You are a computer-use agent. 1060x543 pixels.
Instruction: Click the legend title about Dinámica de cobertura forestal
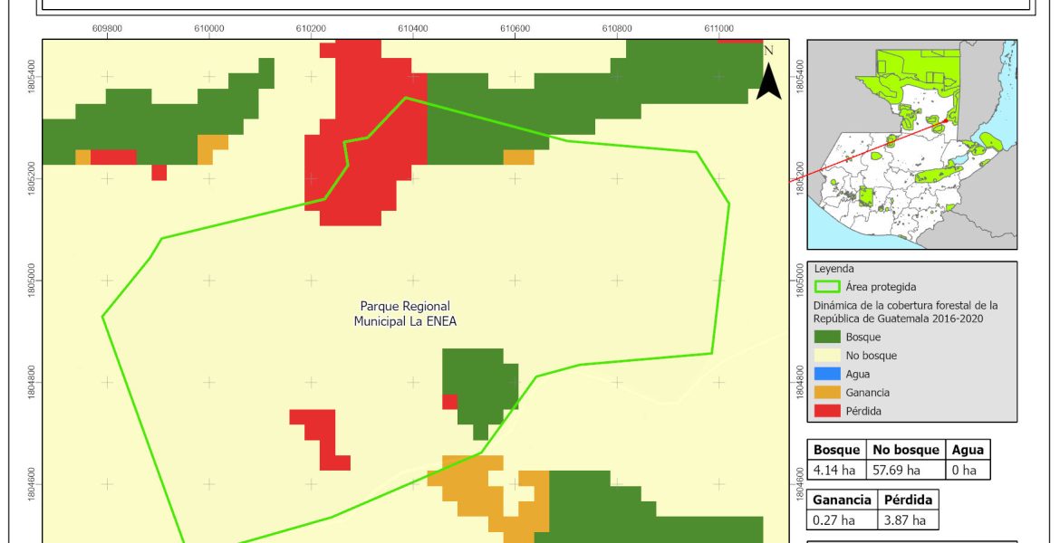click(x=906, y=312)
